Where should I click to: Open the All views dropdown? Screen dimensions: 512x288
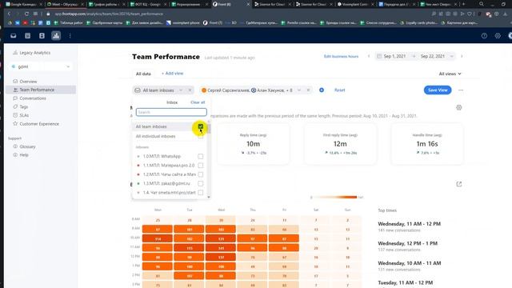coord(450,74)
